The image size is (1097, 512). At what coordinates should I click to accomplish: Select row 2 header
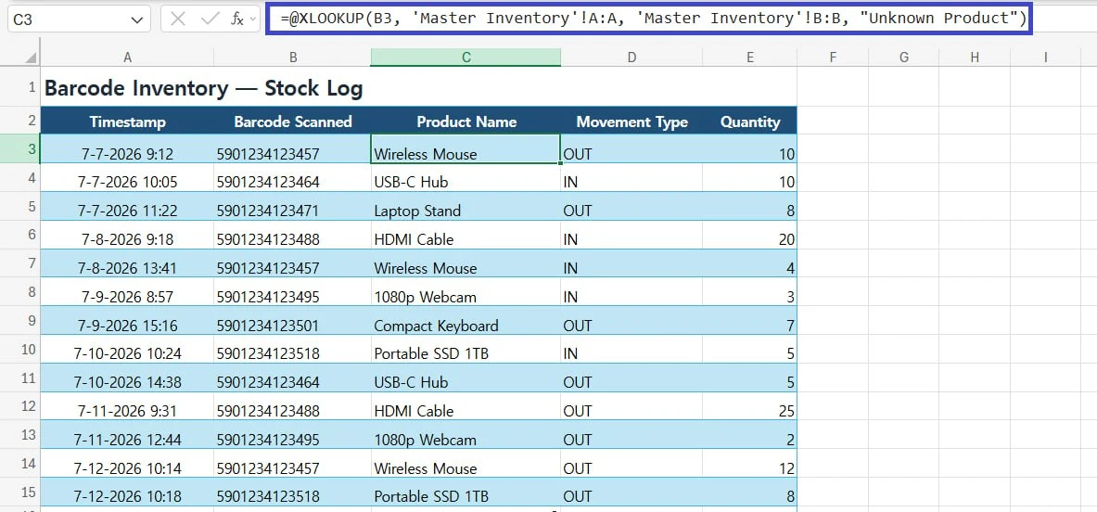tap(19, 121)
